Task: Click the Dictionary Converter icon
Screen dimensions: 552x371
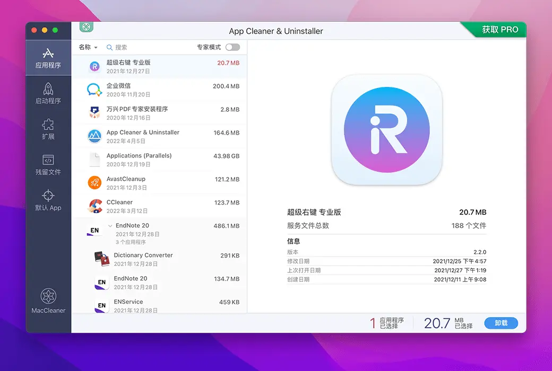Action: pos(102,259)
